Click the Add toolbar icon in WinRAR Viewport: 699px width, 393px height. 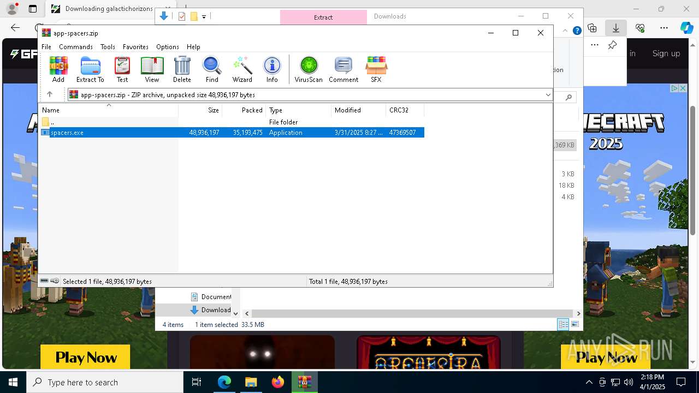click(x=58, y=69)
